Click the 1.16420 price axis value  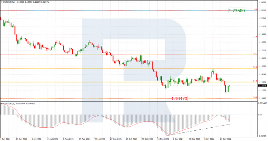(x=262, y=59)
